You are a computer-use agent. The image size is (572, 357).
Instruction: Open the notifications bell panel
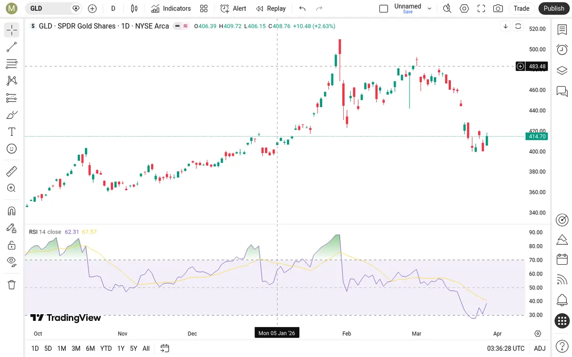click(x=562, y=300)
